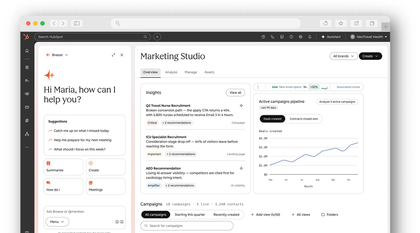
Task: Focus the Search HubSpot field
Action: click(92, 37)
